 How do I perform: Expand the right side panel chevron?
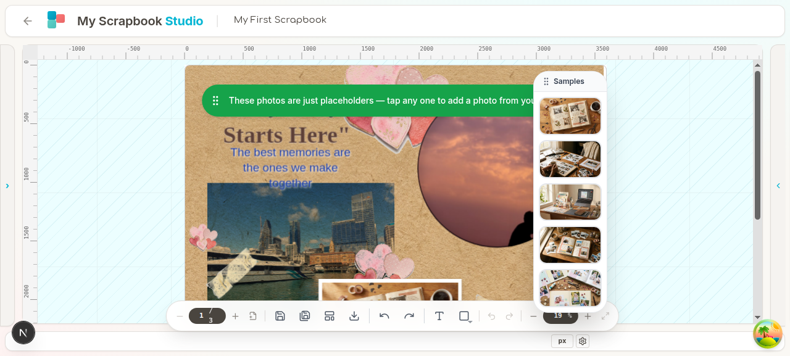pos(778,185)
